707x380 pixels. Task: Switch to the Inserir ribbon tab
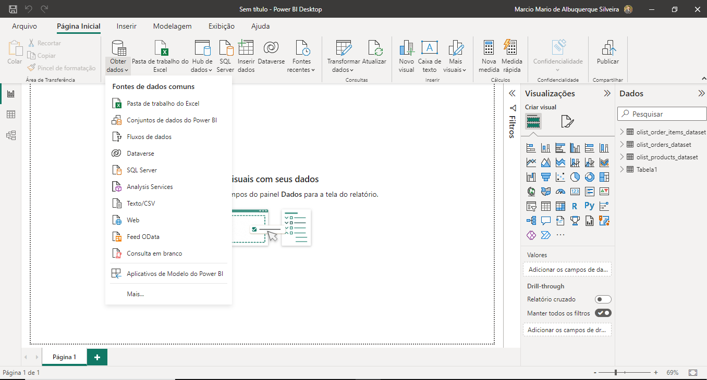[127, 26]
